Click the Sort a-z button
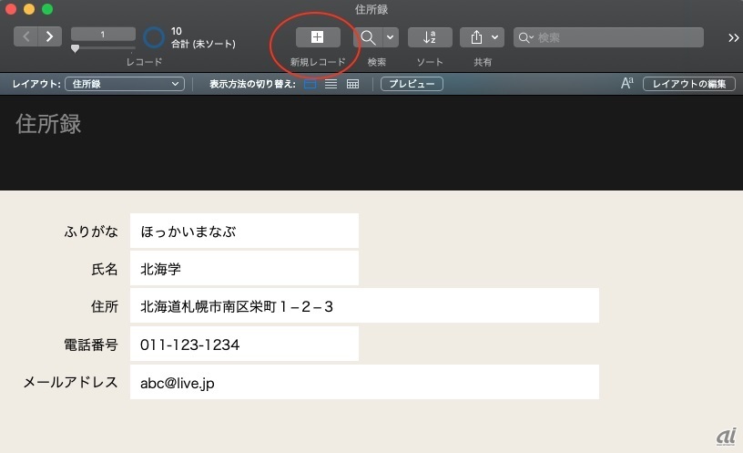This screenshot has height=453, width=743. [x=430, y=37]
